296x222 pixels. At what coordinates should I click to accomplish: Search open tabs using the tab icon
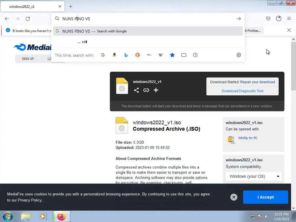pos(184,55)
